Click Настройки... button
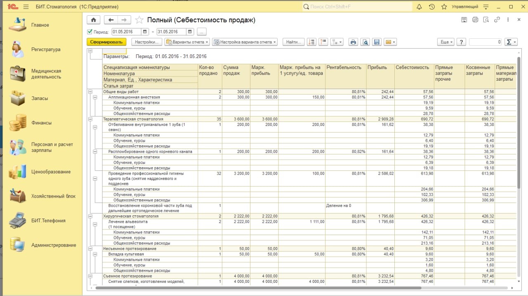The image size is (528, 296). click(146, 42)
